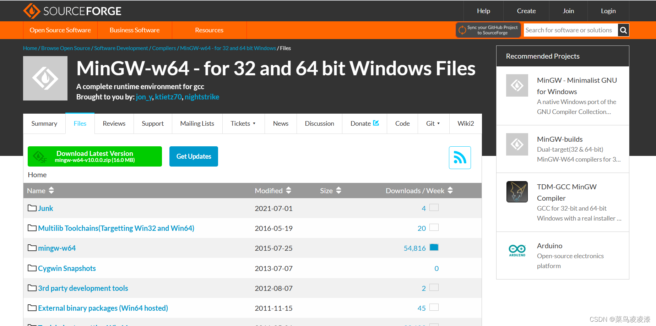
Task: Click Software Development breadcrumb
Action: tap(121, 48)
